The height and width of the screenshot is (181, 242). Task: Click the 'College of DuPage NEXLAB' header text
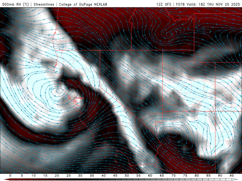point(83,4)
